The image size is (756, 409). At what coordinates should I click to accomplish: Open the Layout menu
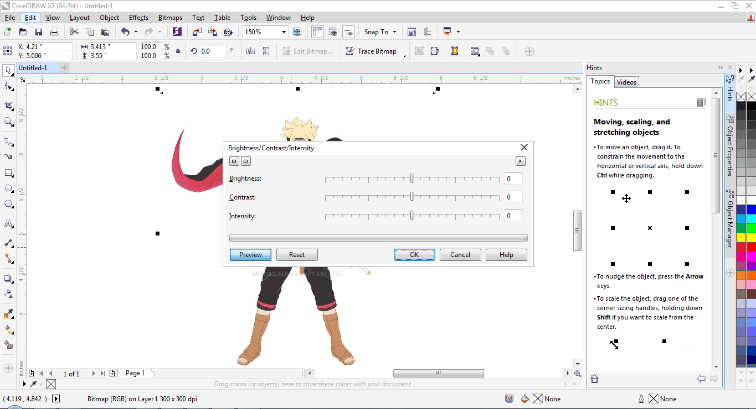click(x=80, y=18)
